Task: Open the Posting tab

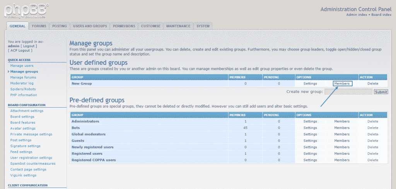Action: coord(59,26)
